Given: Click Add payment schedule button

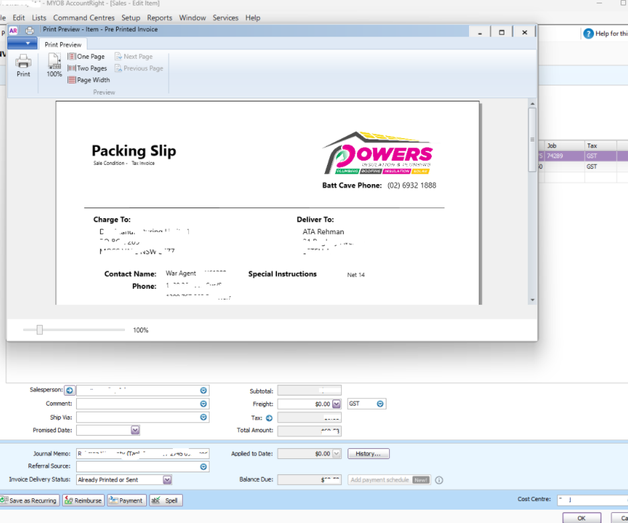Looking at the screenshot, I should 389,480.
